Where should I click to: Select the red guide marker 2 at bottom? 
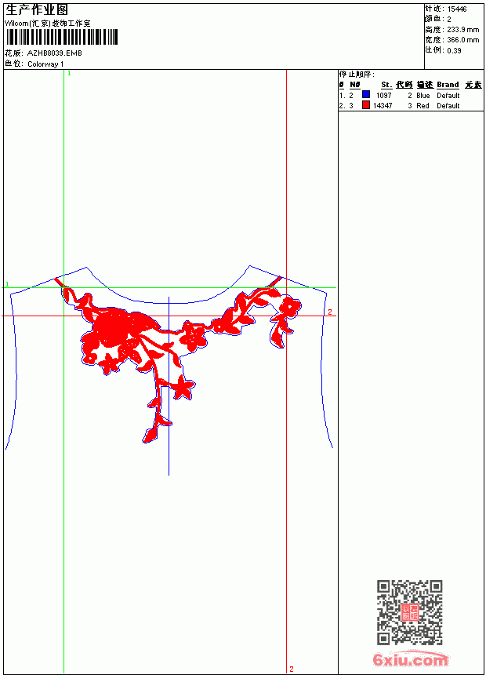click(291, 669)
